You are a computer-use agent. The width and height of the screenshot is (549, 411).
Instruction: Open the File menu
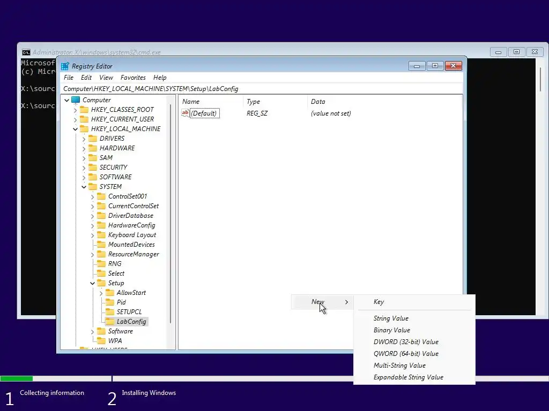(69, 78)
